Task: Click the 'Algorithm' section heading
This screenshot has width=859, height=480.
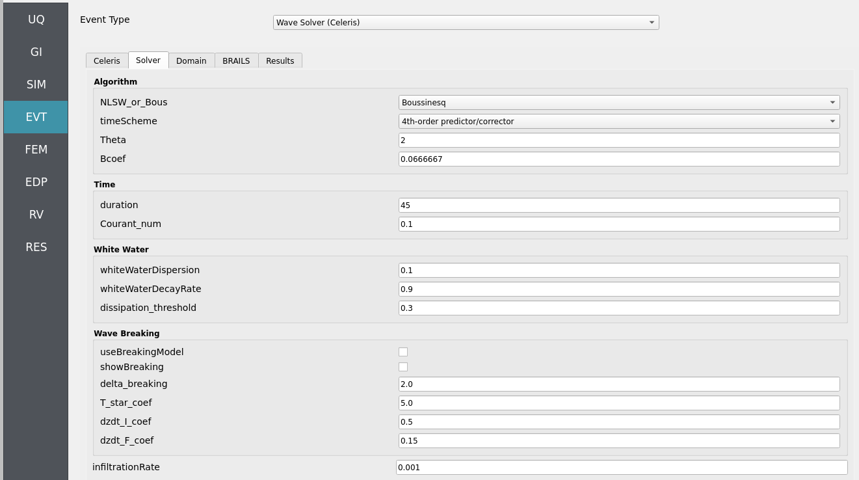Action: click(x=115, y=82)
